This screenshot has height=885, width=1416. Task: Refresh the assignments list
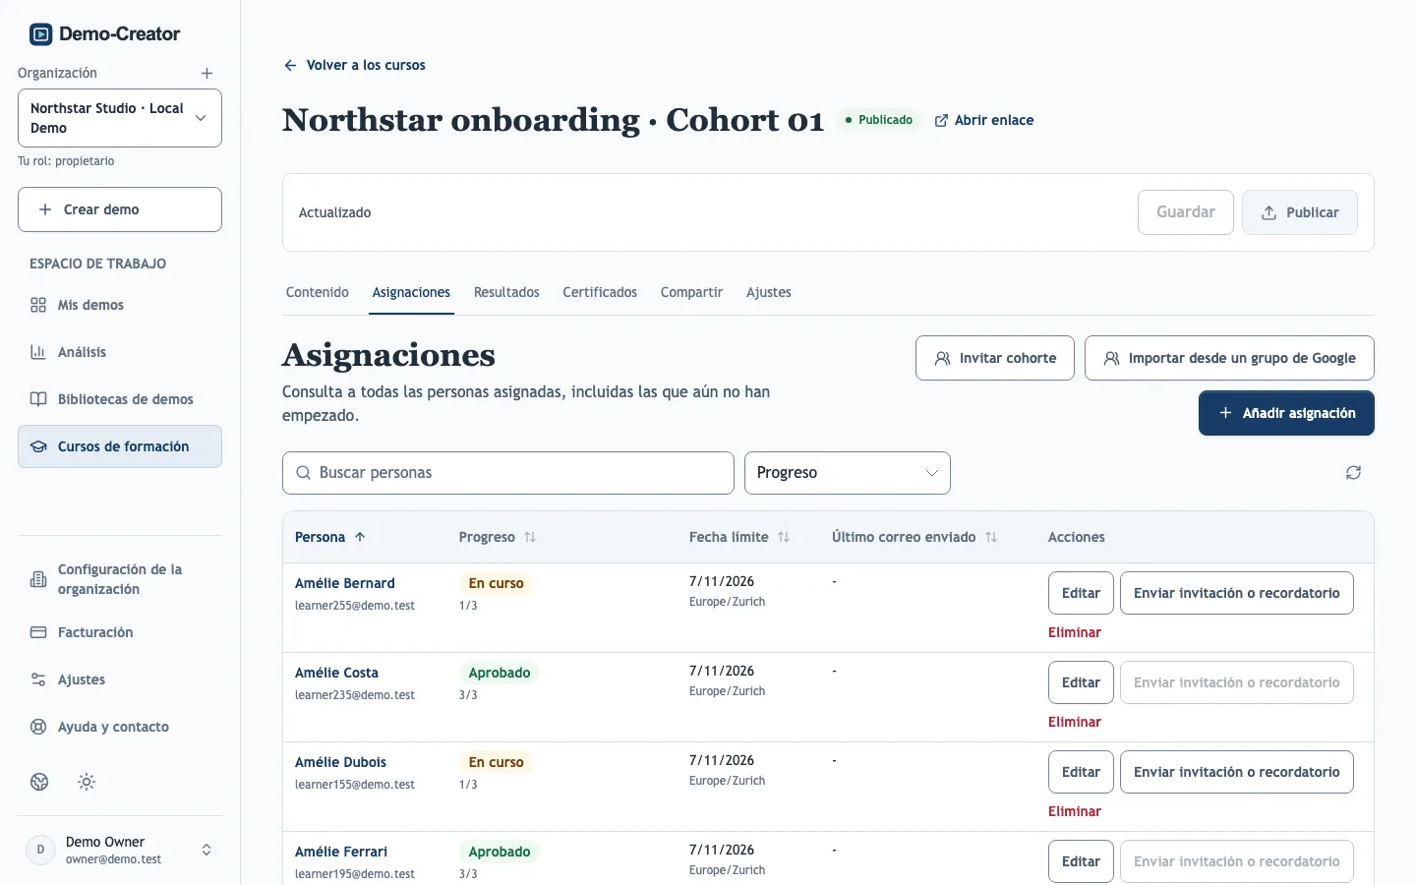point(1353,473)
